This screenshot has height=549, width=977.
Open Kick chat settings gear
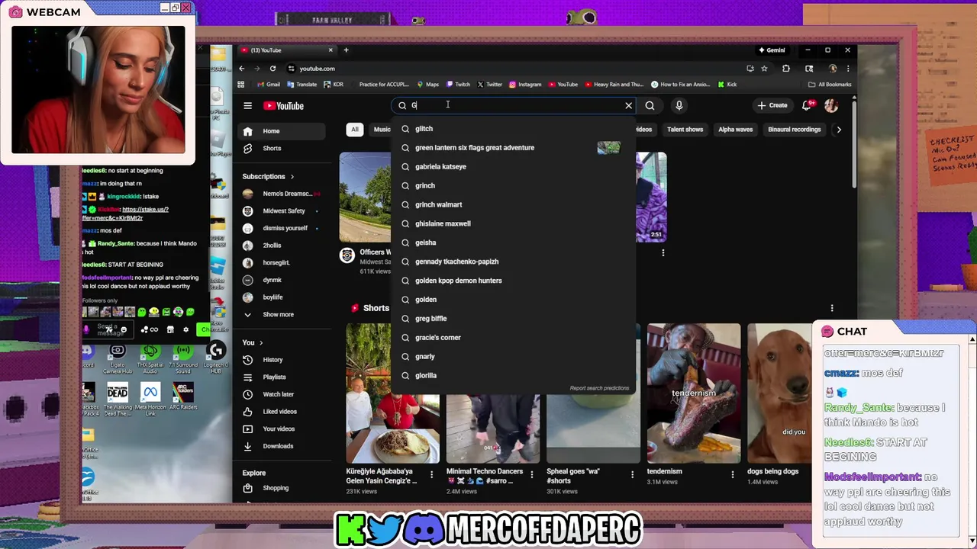[x=185, y=329]
